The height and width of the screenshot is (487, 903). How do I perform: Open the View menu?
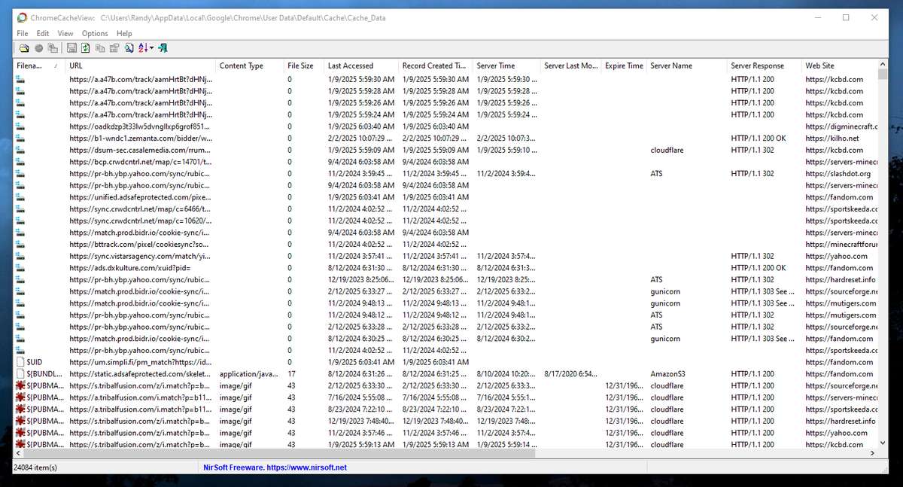pyautogui.click(x=65, y=34)
